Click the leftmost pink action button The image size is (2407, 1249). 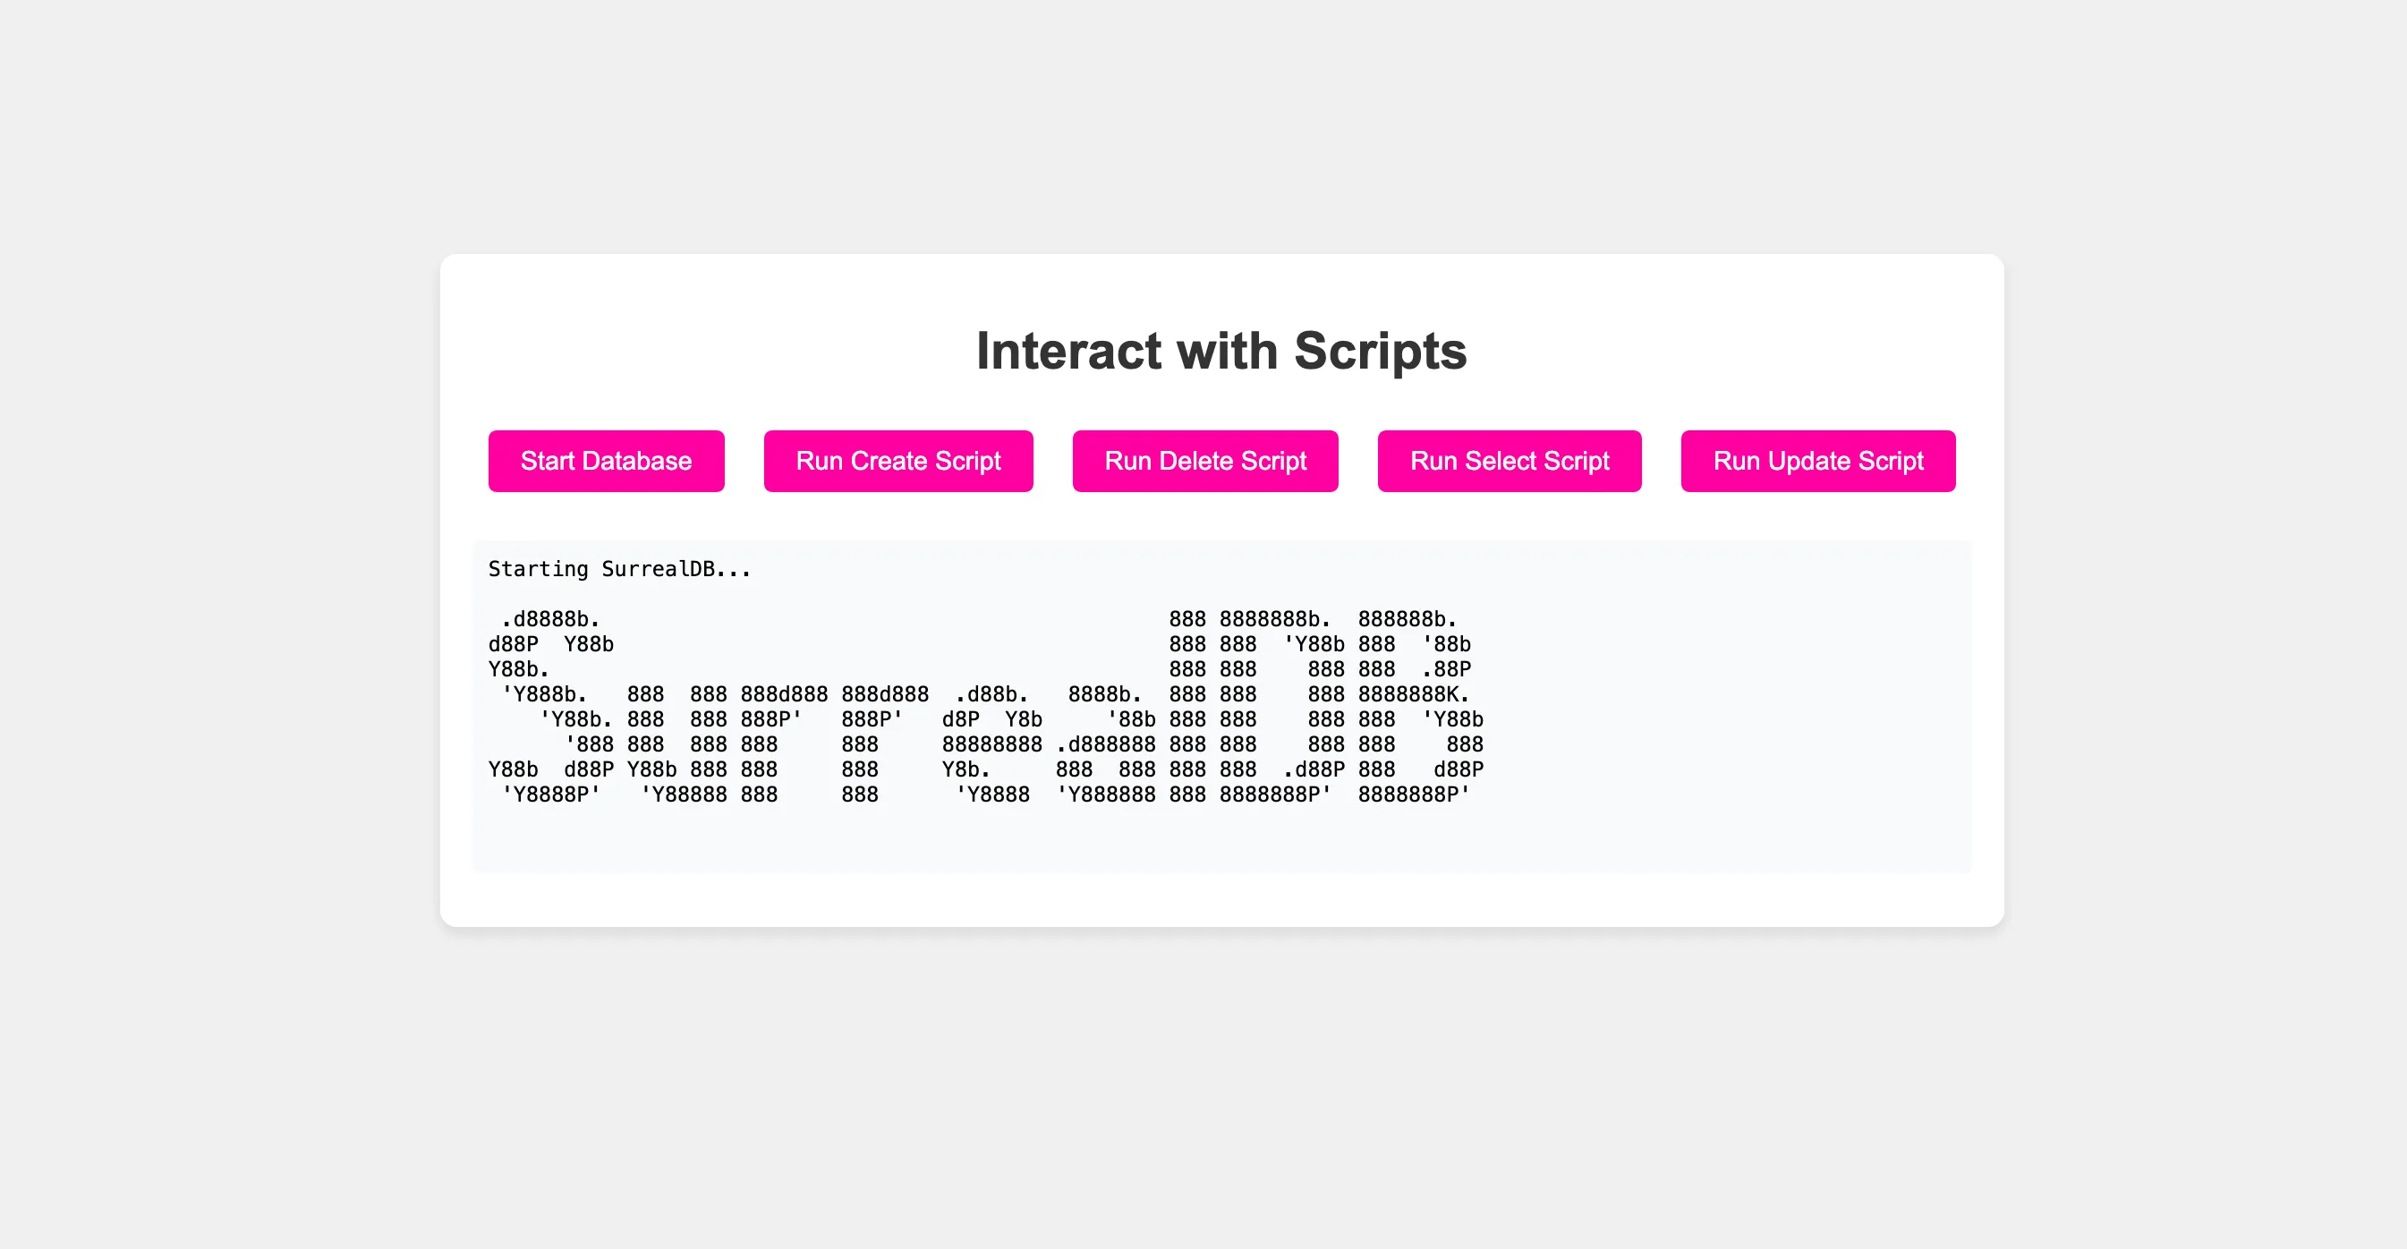[x=606, y=461]
